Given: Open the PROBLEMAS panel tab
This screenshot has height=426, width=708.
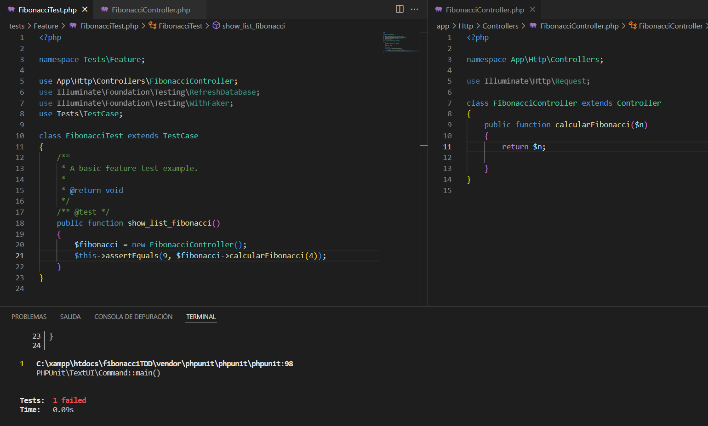Looking at the screenshot, I should [x=29, y=317].
